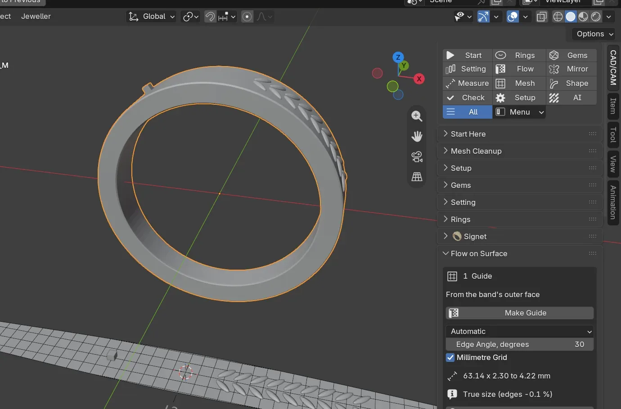Open the Global transform orientation dropdown
This screenshot has width=621, height=409.
click(x=151, y=17)
